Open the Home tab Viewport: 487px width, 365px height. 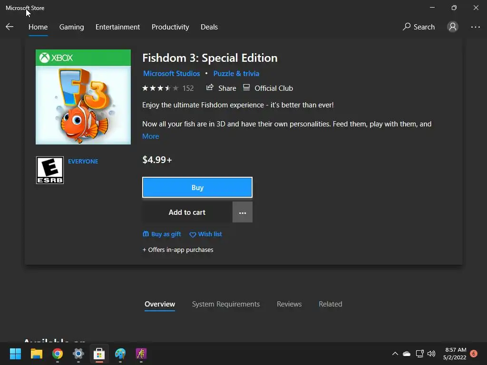(x=38, y=27)
